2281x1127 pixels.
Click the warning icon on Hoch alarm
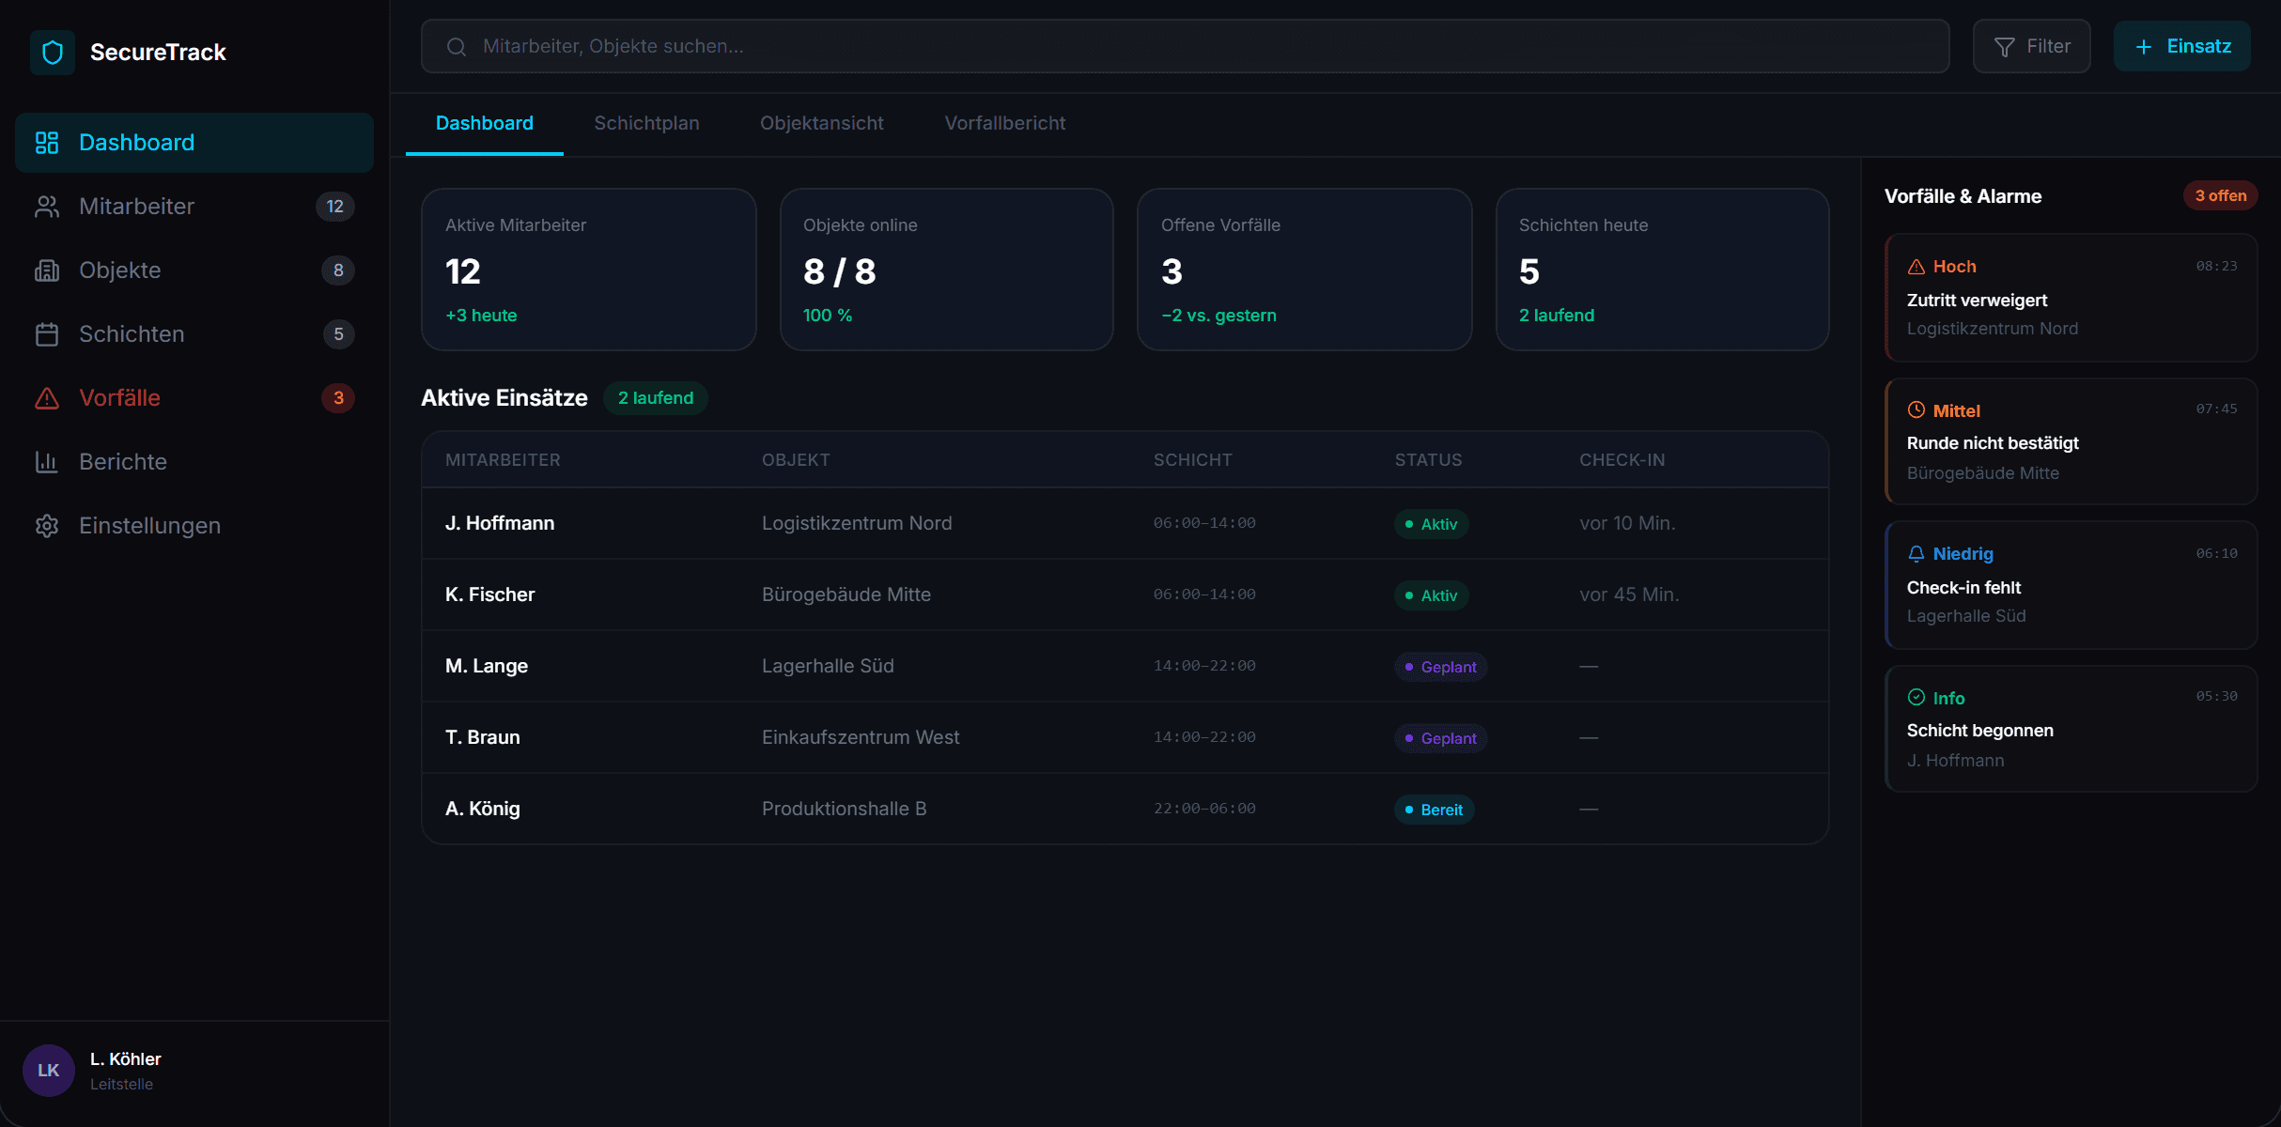(x=1916, y=267)
